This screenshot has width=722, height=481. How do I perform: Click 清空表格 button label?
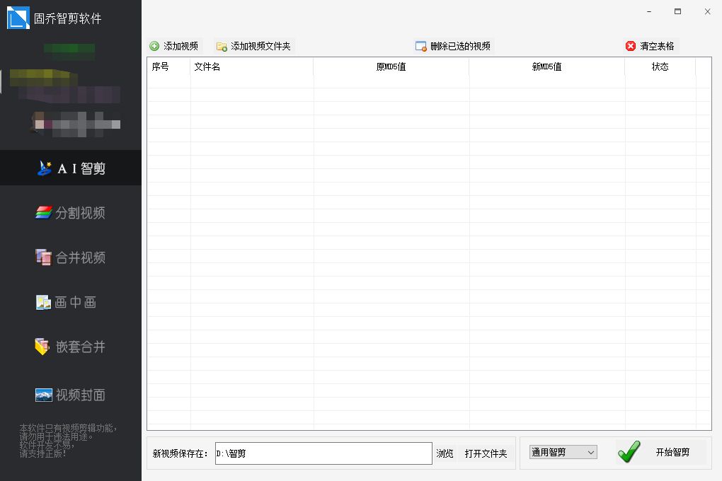click(x=657, y=46)
